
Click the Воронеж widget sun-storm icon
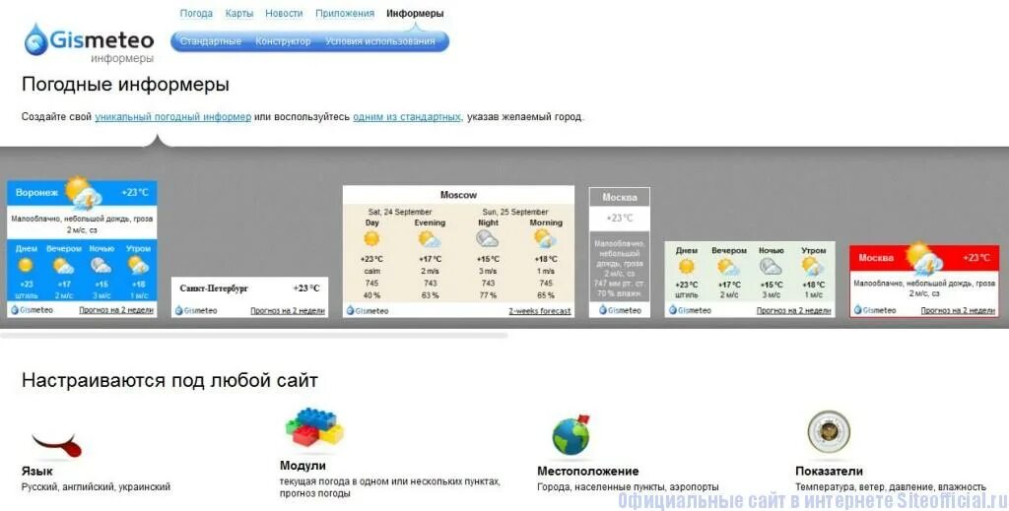pyautogui.click(x=84, y=193)
